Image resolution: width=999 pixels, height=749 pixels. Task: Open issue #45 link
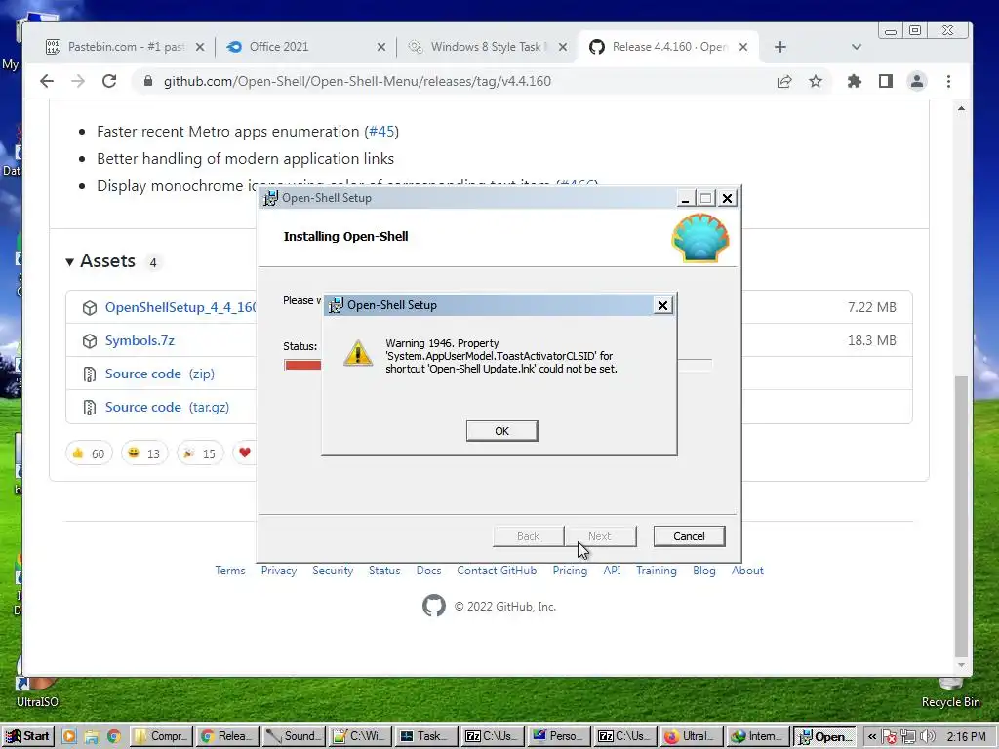click(x=381, y=132)
